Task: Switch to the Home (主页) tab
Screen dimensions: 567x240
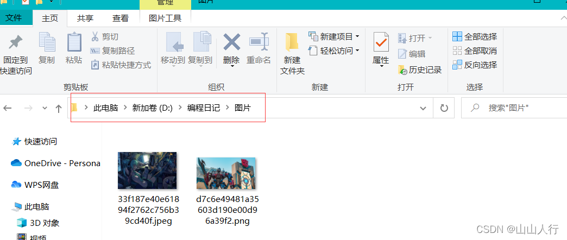Action: (x=50, y=18)
